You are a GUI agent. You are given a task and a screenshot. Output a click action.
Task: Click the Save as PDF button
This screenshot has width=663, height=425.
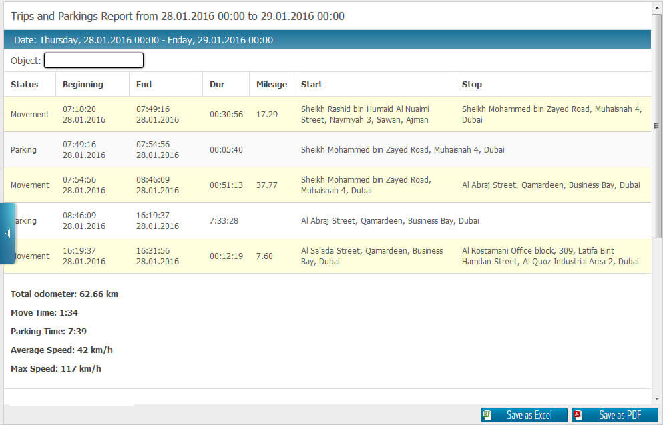[614, 415]
